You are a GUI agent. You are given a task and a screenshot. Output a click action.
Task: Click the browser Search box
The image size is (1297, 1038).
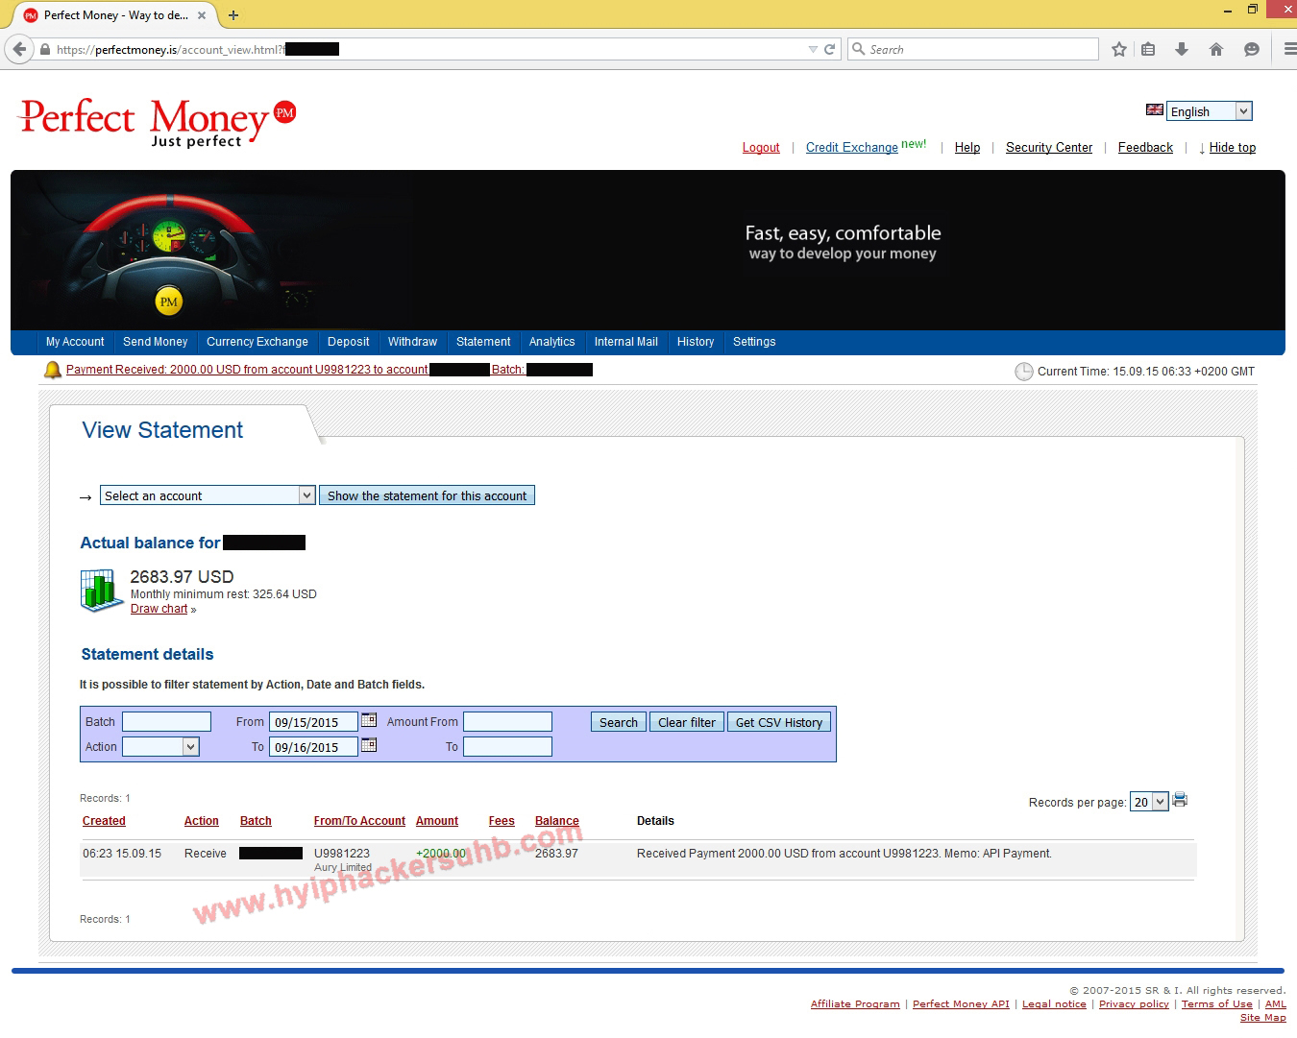coord(973,49)
